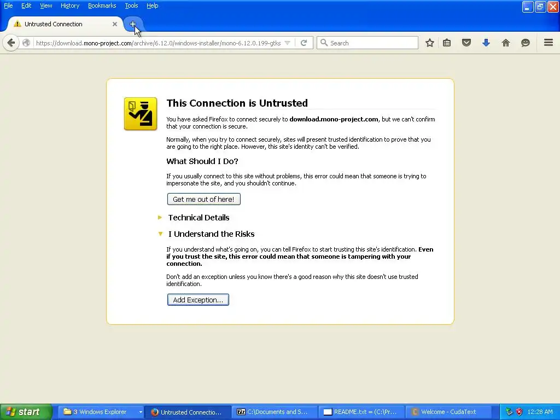Image resolution: width=560 pixels, height=420 pixels.
Task: Open a new tab with the plus button
Action: (x=133, y=24)
